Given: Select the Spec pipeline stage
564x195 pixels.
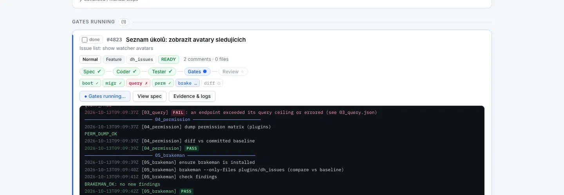Looking at the screenshot, I should pyautogui.click(x=92, y=72).
